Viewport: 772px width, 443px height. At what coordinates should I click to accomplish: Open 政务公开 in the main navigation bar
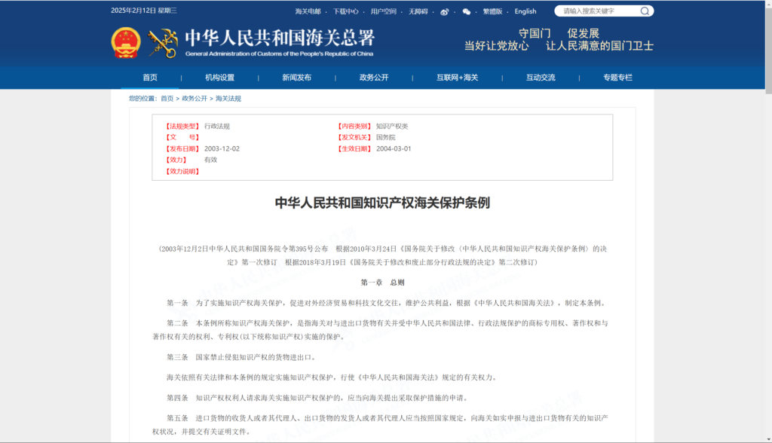[x=374, y=78]
